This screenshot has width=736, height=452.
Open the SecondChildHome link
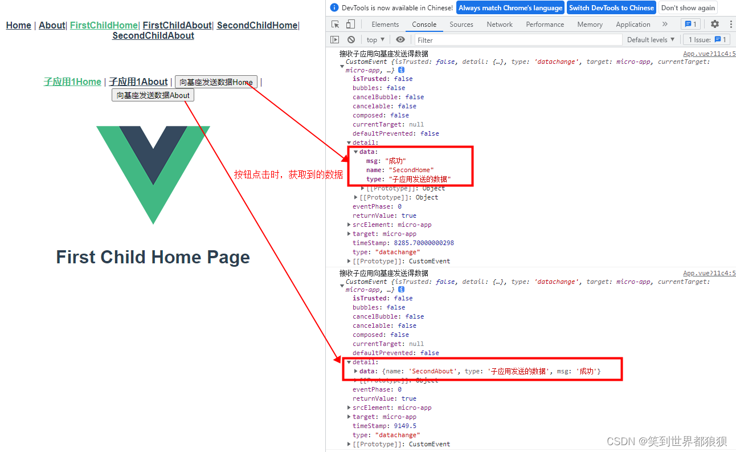257,25
